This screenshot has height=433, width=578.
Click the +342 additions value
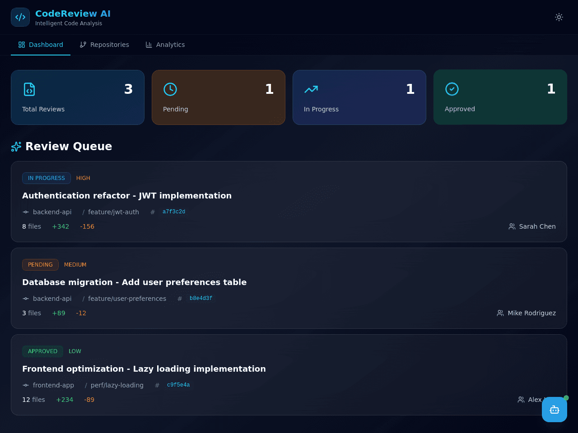point(61,226)
